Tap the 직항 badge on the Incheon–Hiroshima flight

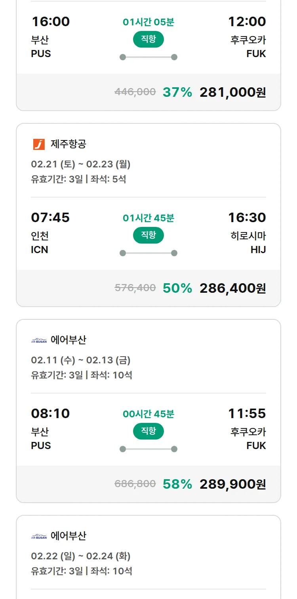(148, 235)
